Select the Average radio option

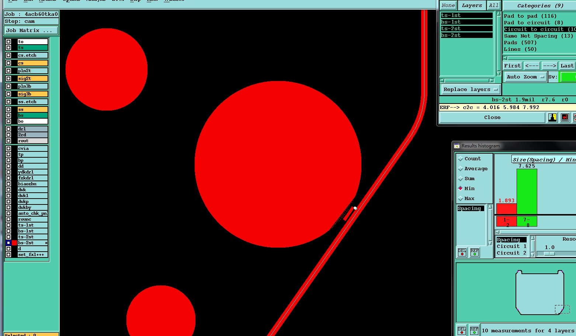click(x=461, y=169)
